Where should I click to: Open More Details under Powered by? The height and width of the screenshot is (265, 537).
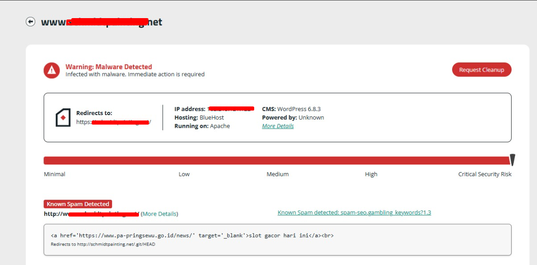click(278, 126)
